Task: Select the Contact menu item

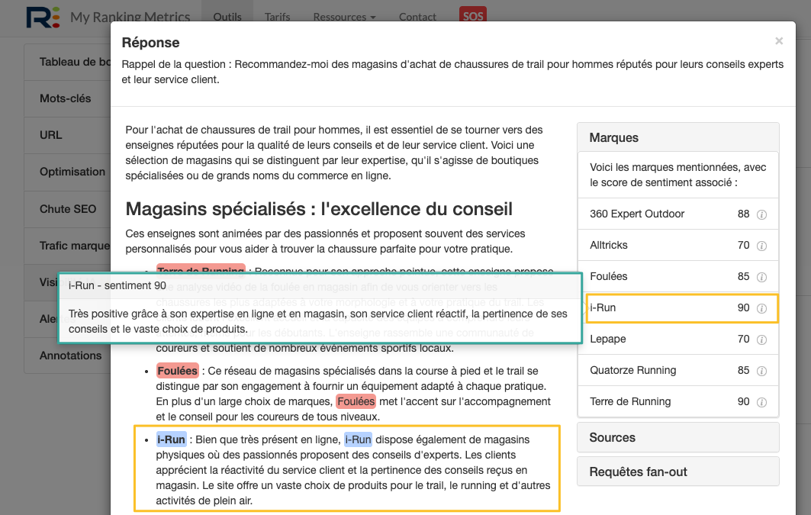Action: tap(417, 16)
